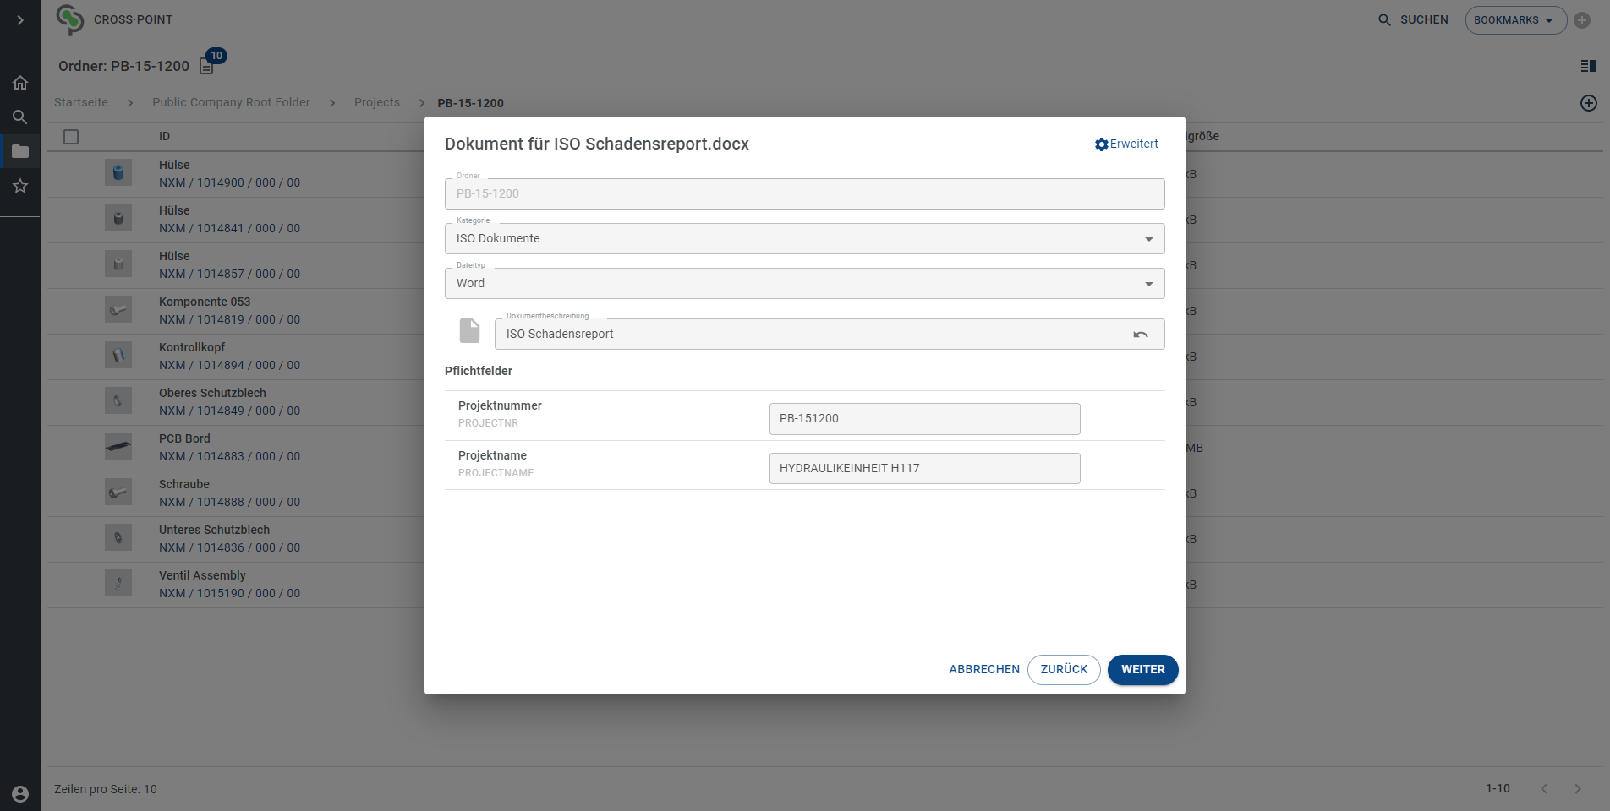Click the ZURÜCK button
Viewport: 1610px width, 811px height.
[x=1064, y=669]
